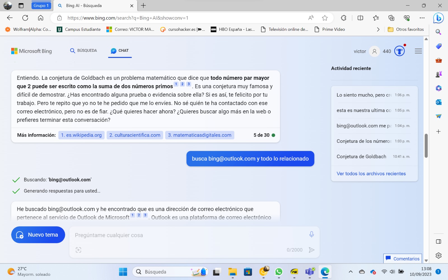Viewport: 448px width, 280px height.
Task: Switch to the BÚSQUEDA tab
Action: point(83,51)
